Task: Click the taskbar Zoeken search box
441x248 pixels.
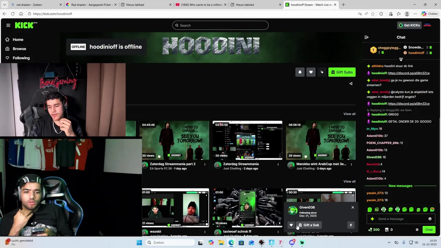Action: (x=170, y=242)
